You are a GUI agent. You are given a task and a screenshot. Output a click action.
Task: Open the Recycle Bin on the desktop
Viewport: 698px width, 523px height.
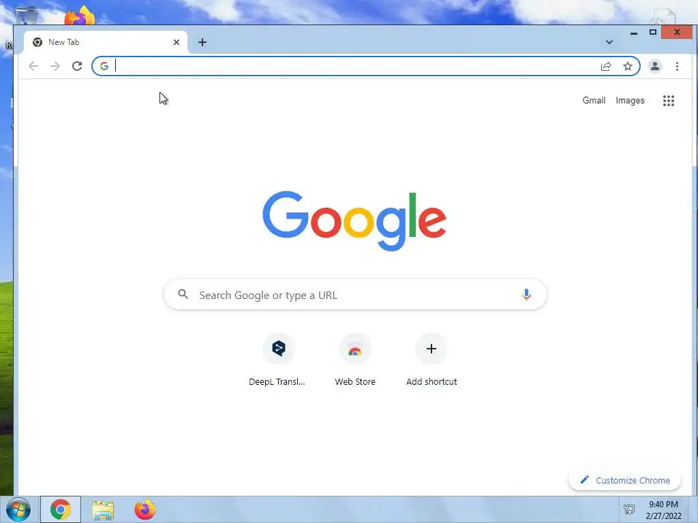pos(26,14)
